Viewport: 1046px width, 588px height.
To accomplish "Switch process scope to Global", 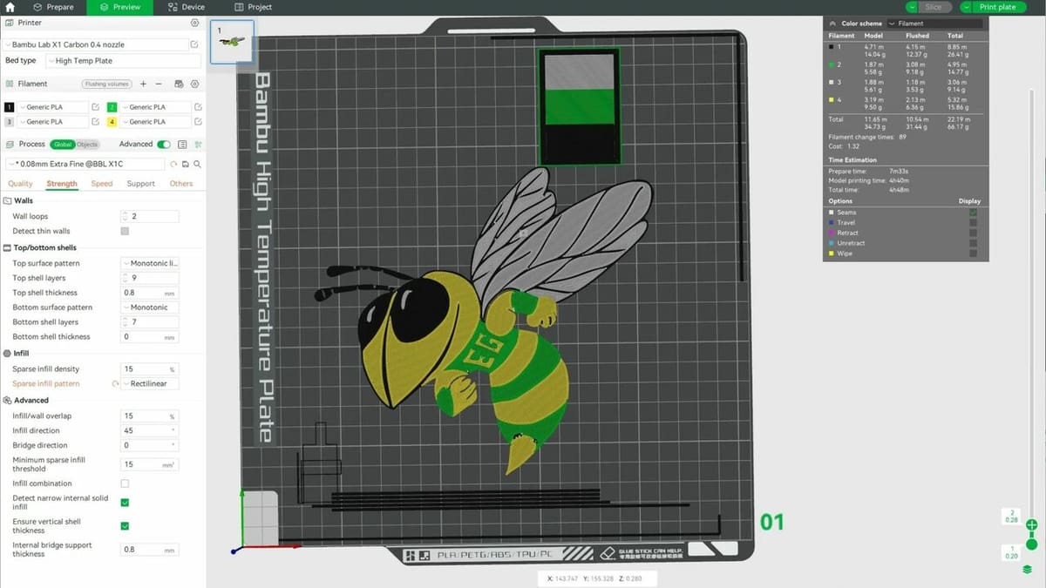I will click(63, 145).
